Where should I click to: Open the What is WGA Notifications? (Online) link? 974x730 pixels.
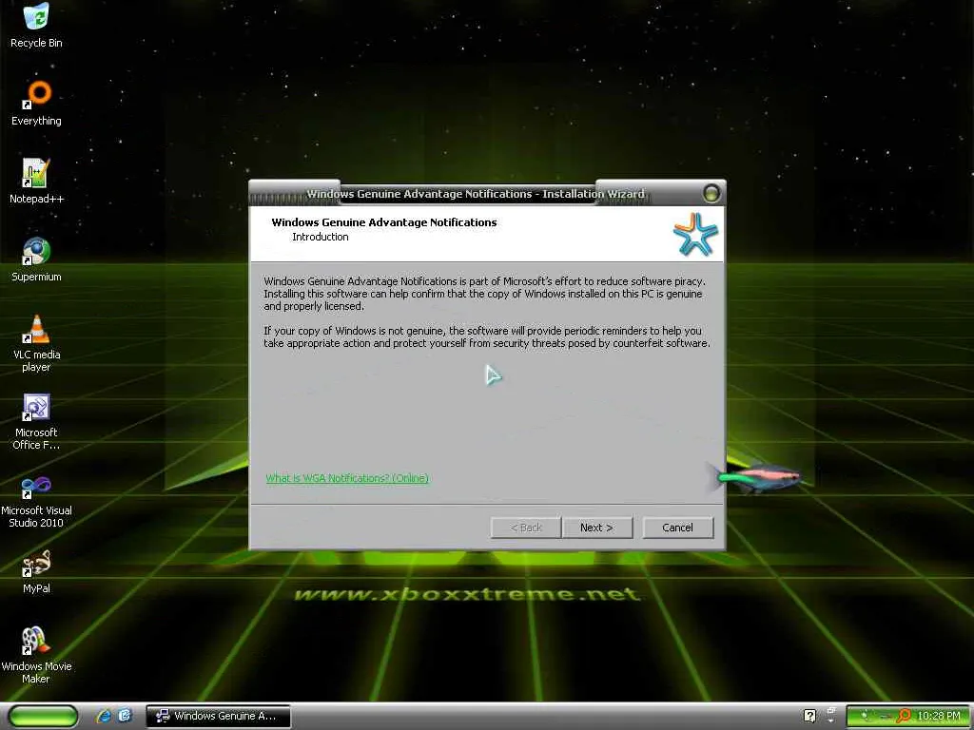(347, 478)
